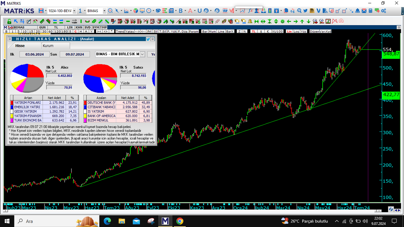This screenshot has height=227, width=404.
Task: Click the green up arrow drawing tool
Action: pos(302,21)
